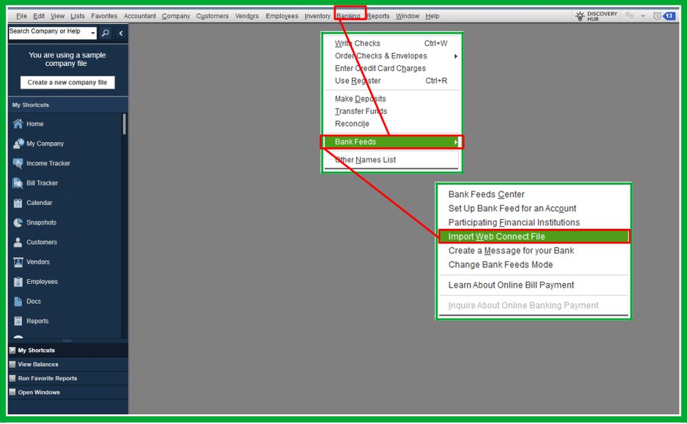Viewport: 687px width, 424px height.
Task: Open the Inventory menu
Action: pyautogui.click(x=317, y=16)
